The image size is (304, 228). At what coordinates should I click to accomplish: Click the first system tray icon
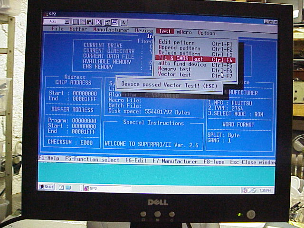click(244, 190)
